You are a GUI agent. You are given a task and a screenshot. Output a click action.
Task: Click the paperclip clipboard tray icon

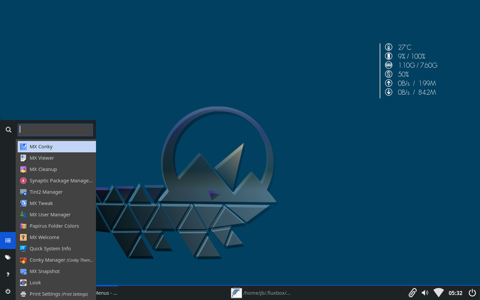[x=412, y=293]
